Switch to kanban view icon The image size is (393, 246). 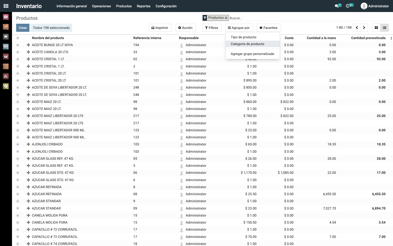376,28
